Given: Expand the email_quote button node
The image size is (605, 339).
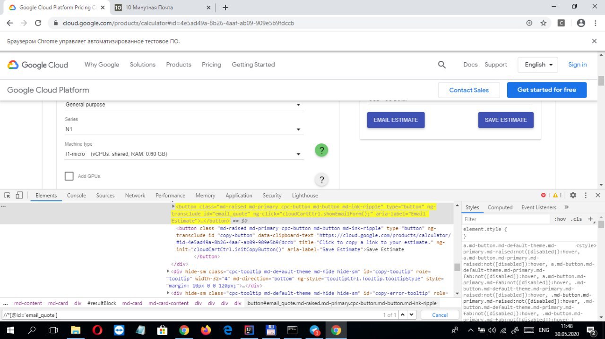Looking at the screenshot, I should pos(173,207).
